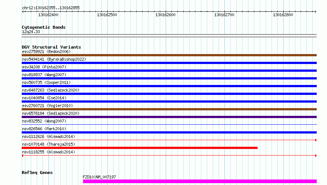
Task: Select the RefSeq Genes track title
Action: [37, 172]
